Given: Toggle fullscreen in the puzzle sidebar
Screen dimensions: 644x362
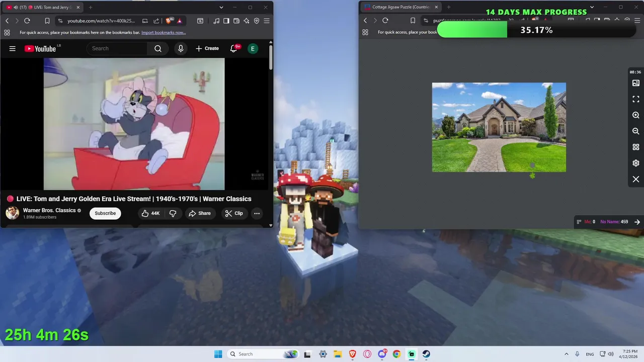Looking at the screenshot, I should [x=636, y=99].
